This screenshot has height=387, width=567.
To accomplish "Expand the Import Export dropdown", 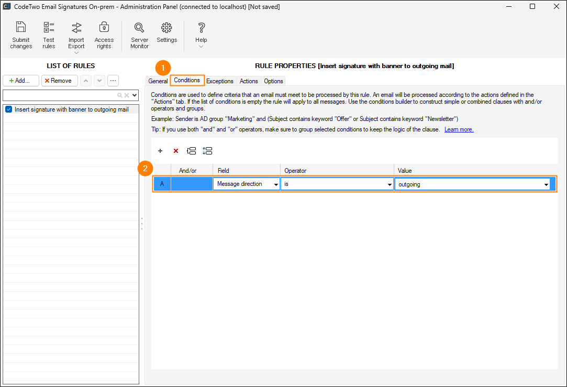I will (x=76, y=52).
